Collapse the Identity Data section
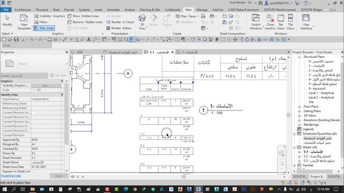344x193 pixels. [62, 94]
